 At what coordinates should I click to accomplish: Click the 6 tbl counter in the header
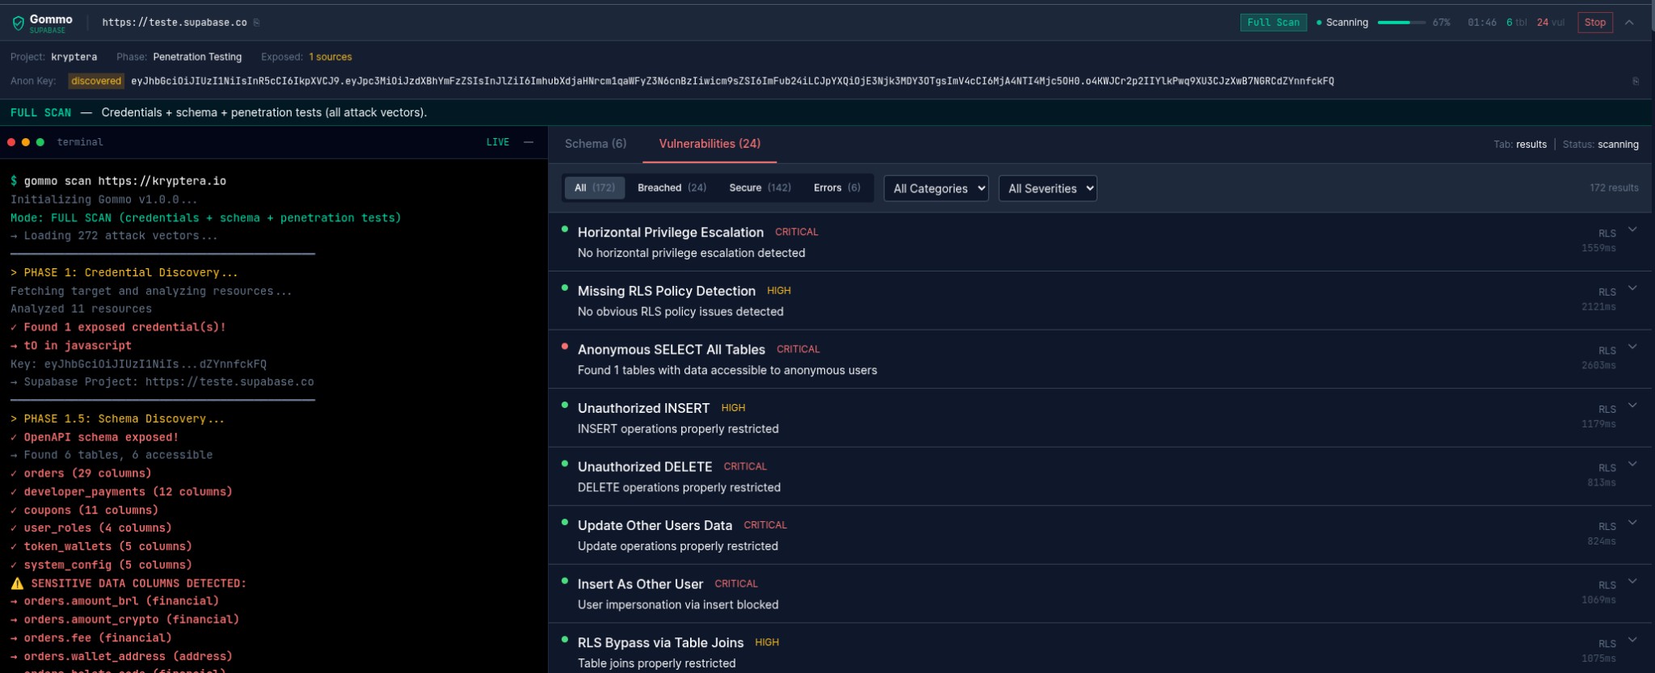pyautogui.click(x=1517, y=23)
